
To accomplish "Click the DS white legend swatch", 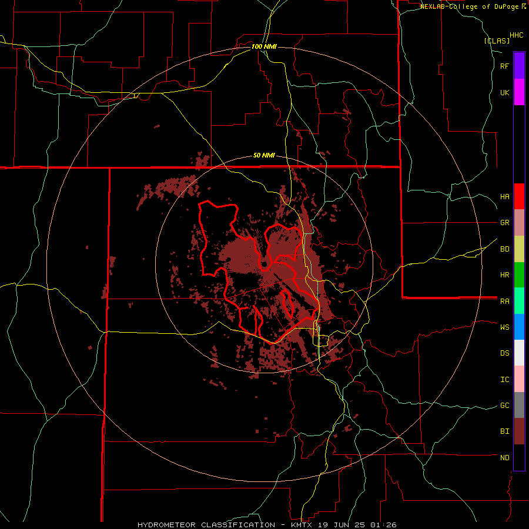I will pyautogui.click(x=519, y=353).
